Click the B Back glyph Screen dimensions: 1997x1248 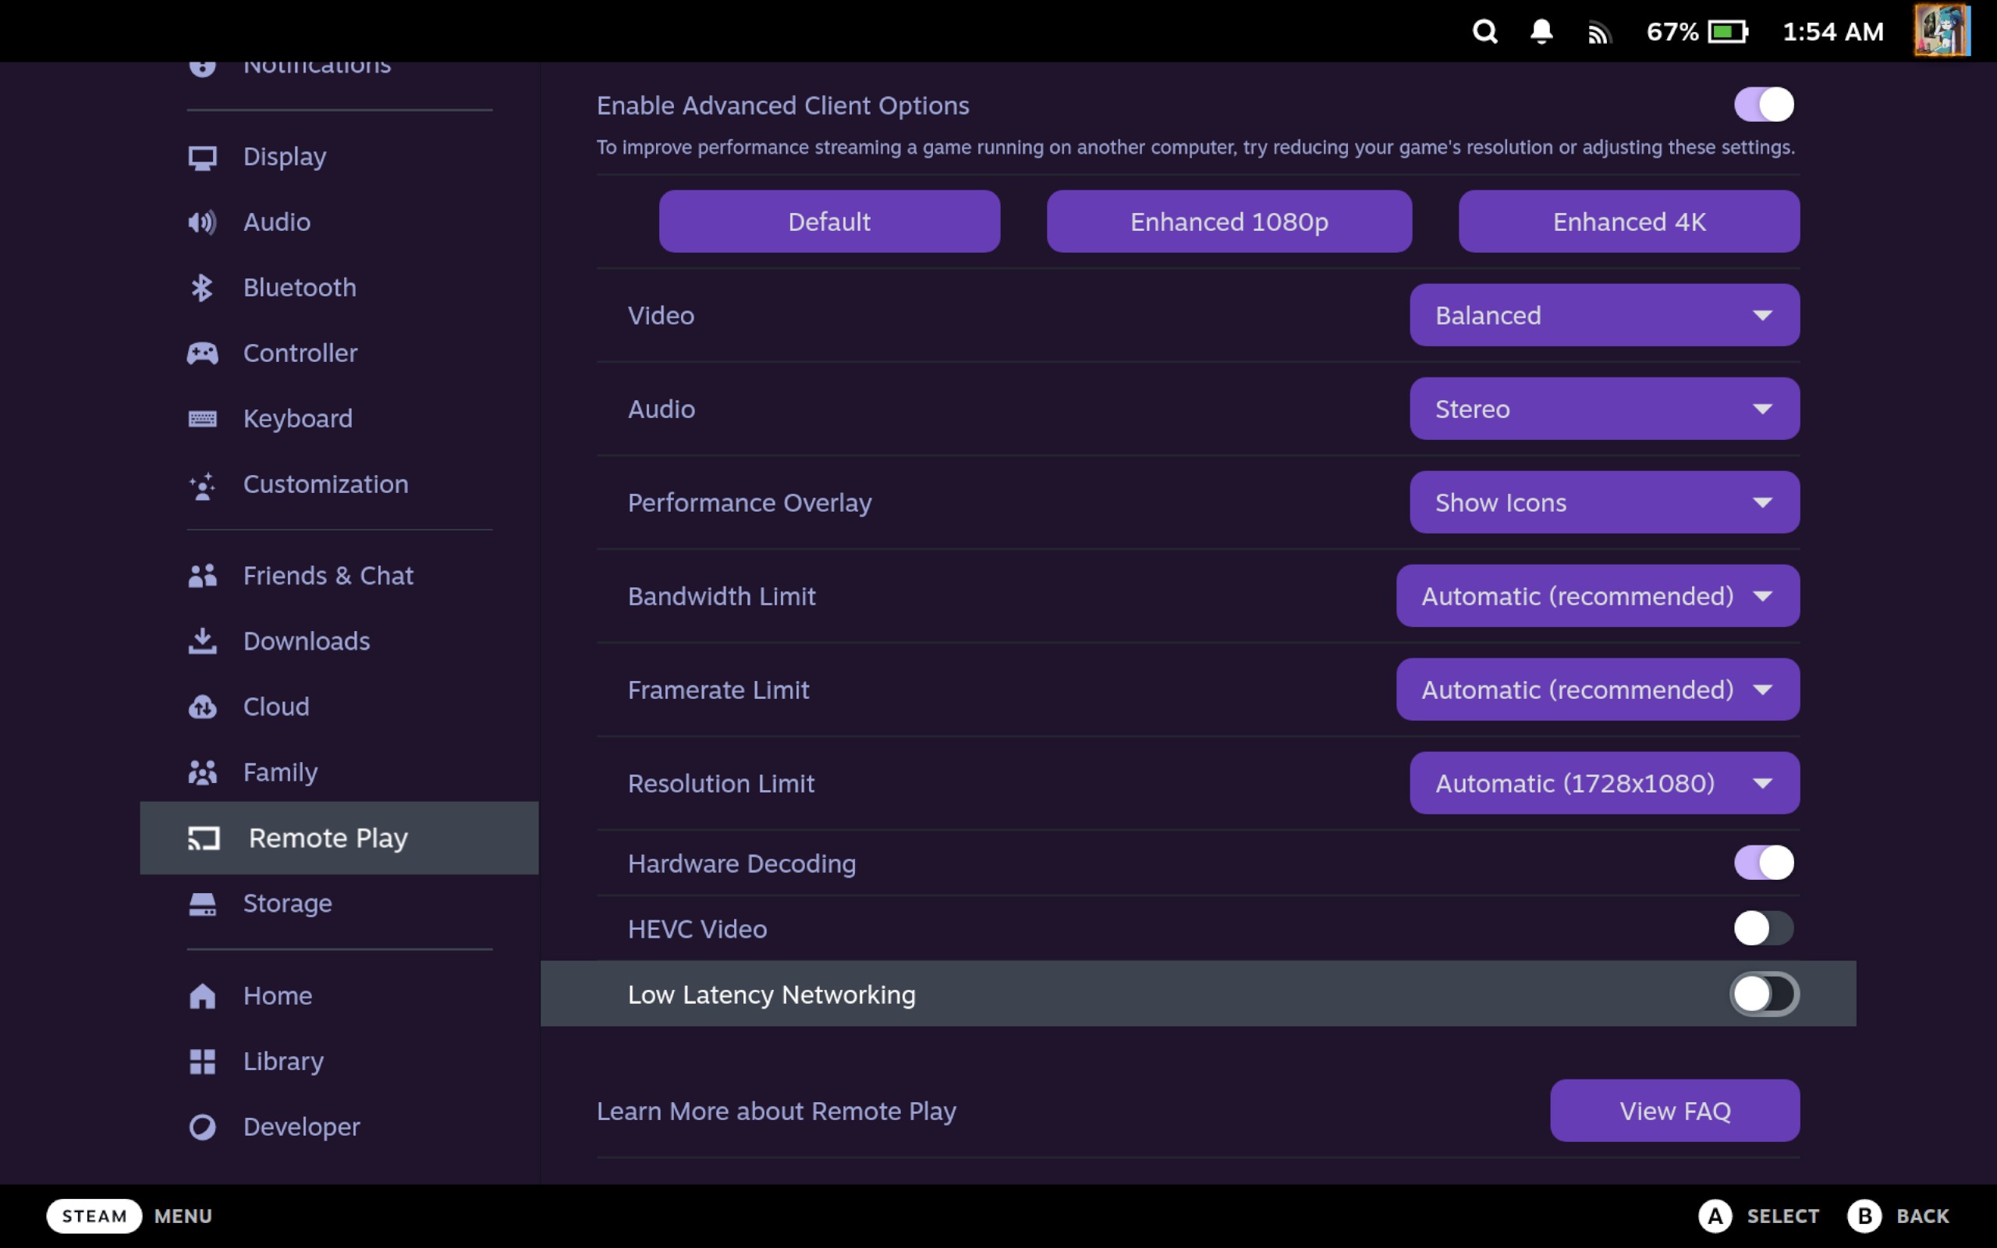1864,1216
